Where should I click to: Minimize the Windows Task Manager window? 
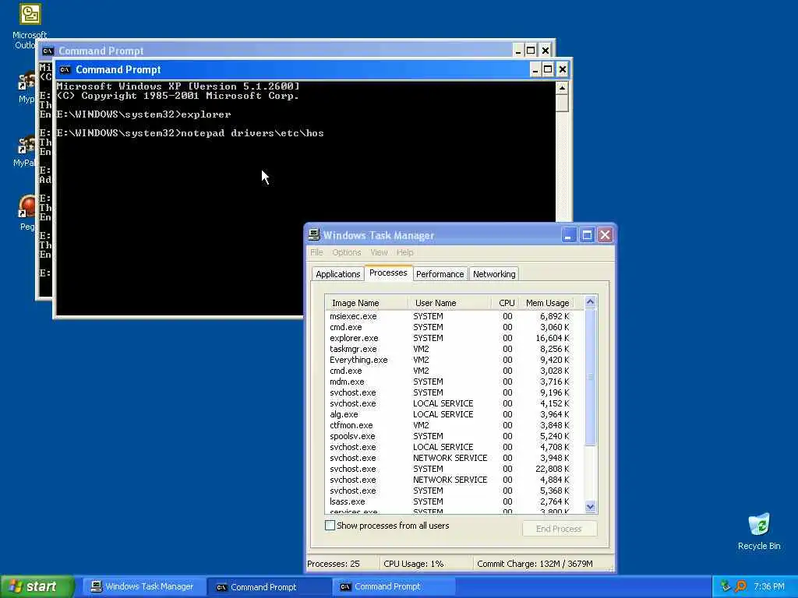pyautogui.click(x=569, y=235)
